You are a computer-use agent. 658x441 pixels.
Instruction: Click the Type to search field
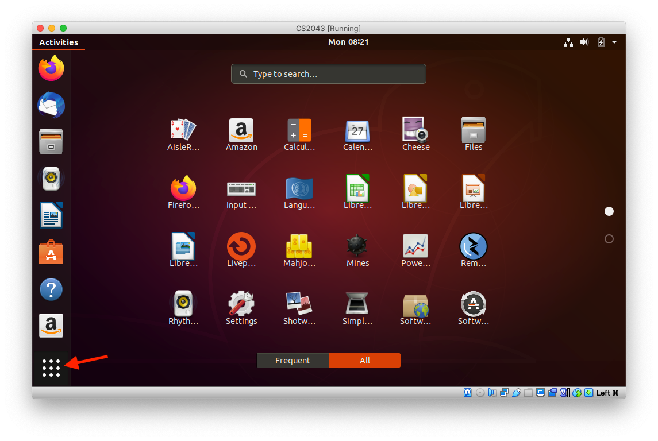coord(329,74)
